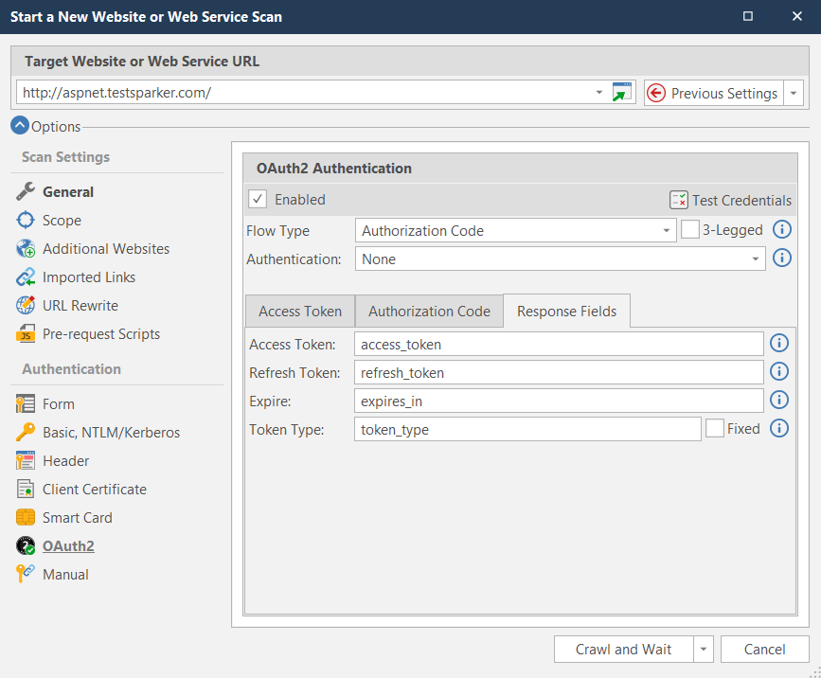Select the OAuth2 authentication icon
Image resolution: width=821 pixels, height=678 pixels.
[x=27, y=545]
